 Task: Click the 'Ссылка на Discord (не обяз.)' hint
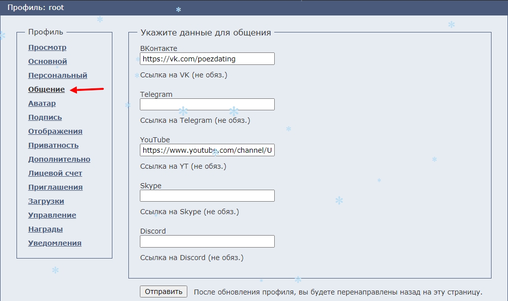(192, 258)
